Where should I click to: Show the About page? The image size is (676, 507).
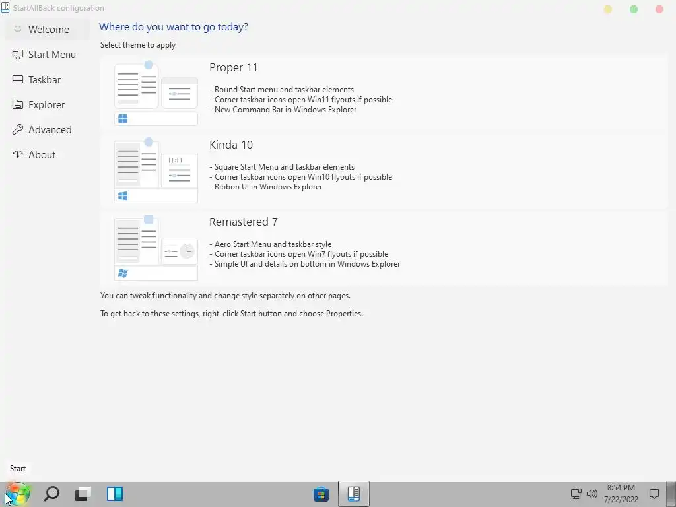[48, 154]
